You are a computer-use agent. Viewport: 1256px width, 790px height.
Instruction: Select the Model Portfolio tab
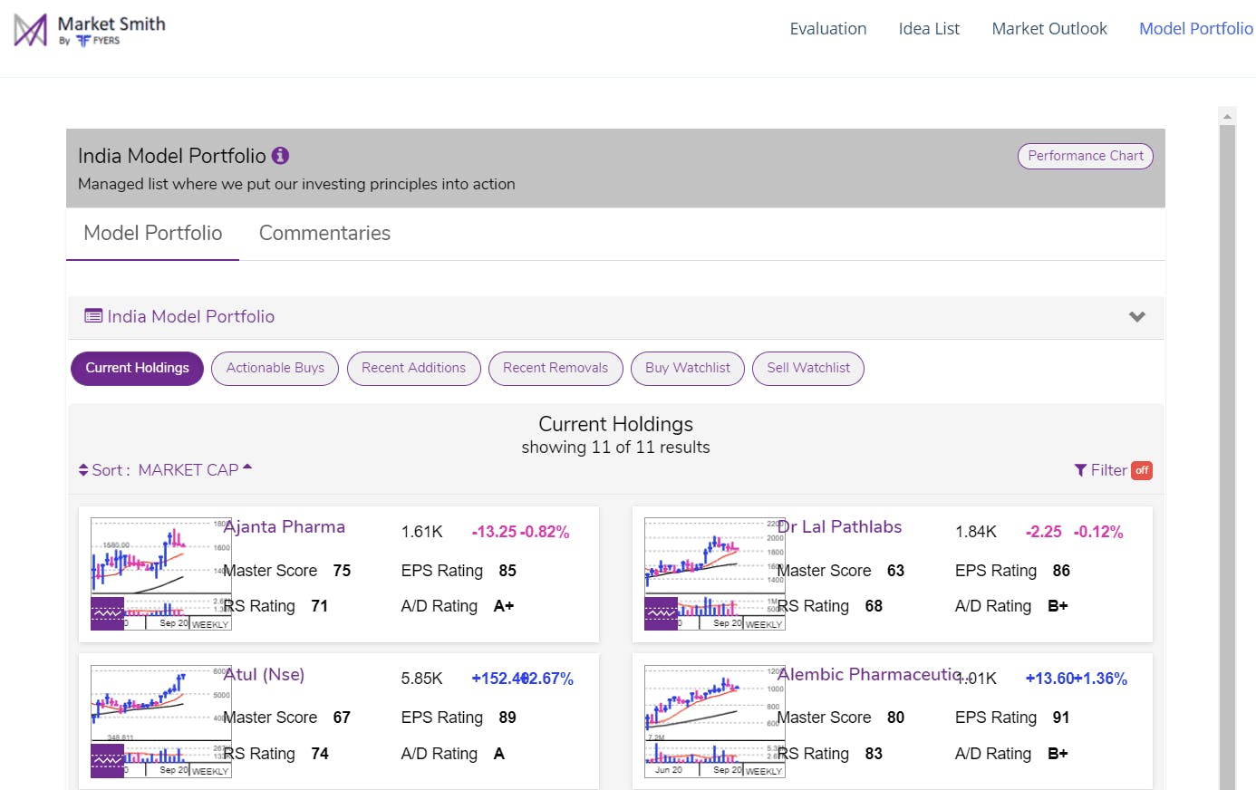click(x=153, y=233)
